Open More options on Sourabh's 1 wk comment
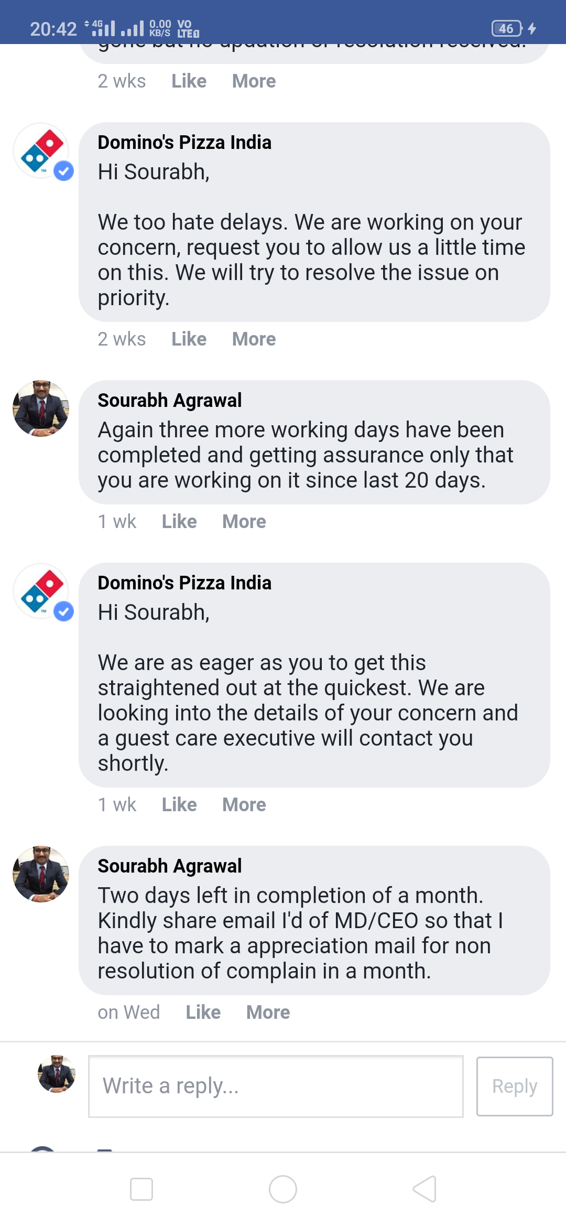This screenshot has height=1227, width=566. pyautogui.click(x=244, y=521)
